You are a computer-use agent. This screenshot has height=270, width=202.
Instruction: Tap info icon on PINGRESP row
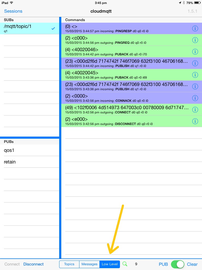(x=195, y=28)
